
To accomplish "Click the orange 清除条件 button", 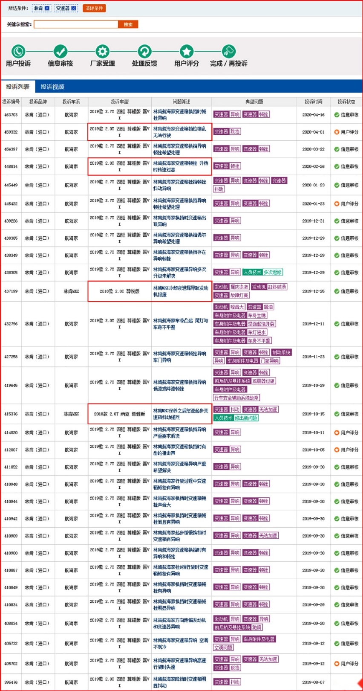I will click(x=94, y=8).
